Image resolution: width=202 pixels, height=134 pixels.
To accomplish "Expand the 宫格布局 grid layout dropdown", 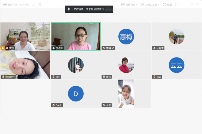I will pyautogui.click(x=129, y=5).
